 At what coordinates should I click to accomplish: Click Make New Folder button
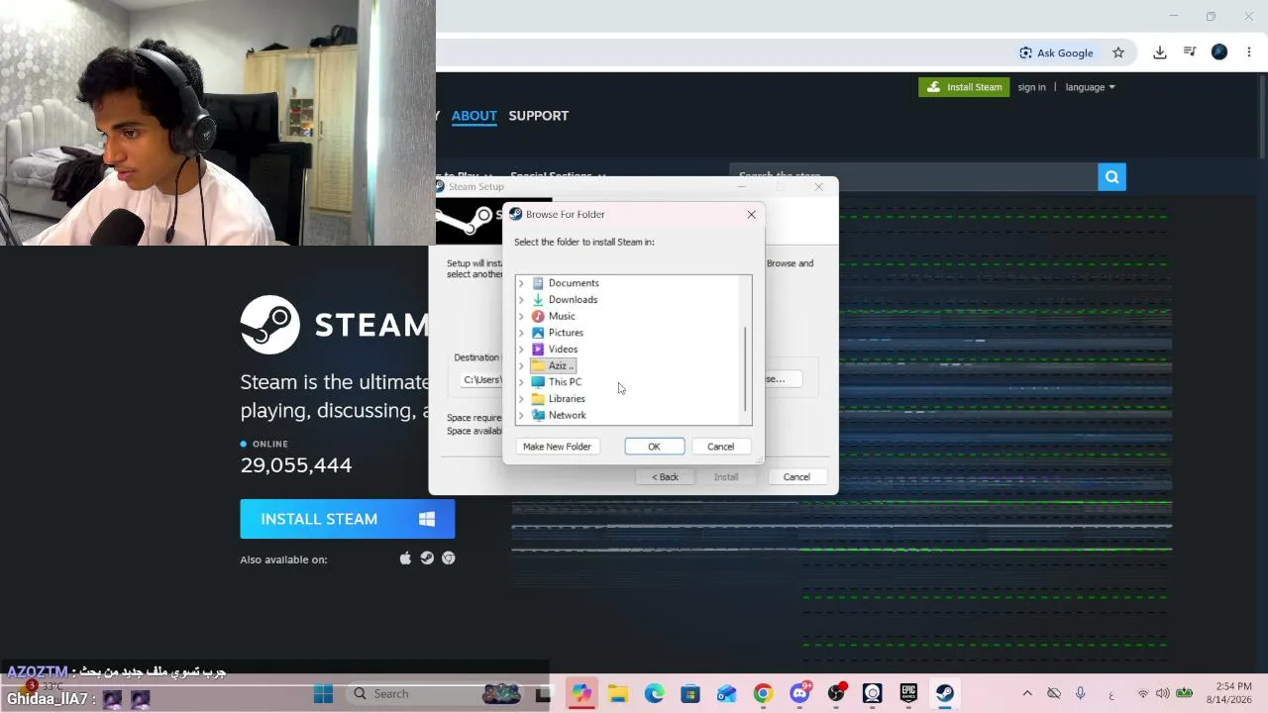tap(557, 447)
